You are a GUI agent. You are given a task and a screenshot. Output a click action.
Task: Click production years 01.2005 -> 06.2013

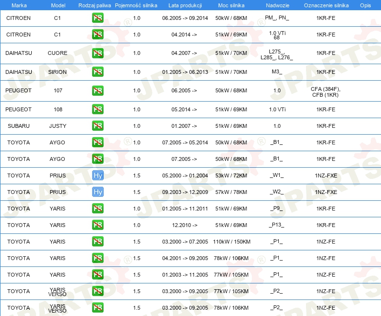(x=185, y=72)
